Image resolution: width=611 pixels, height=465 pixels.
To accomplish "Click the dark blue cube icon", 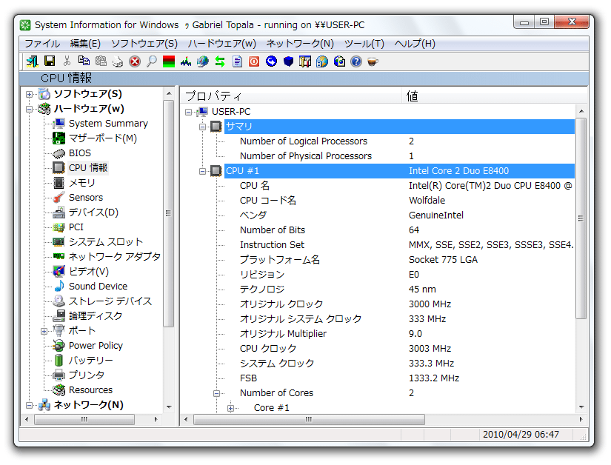I will pos(288,61).
